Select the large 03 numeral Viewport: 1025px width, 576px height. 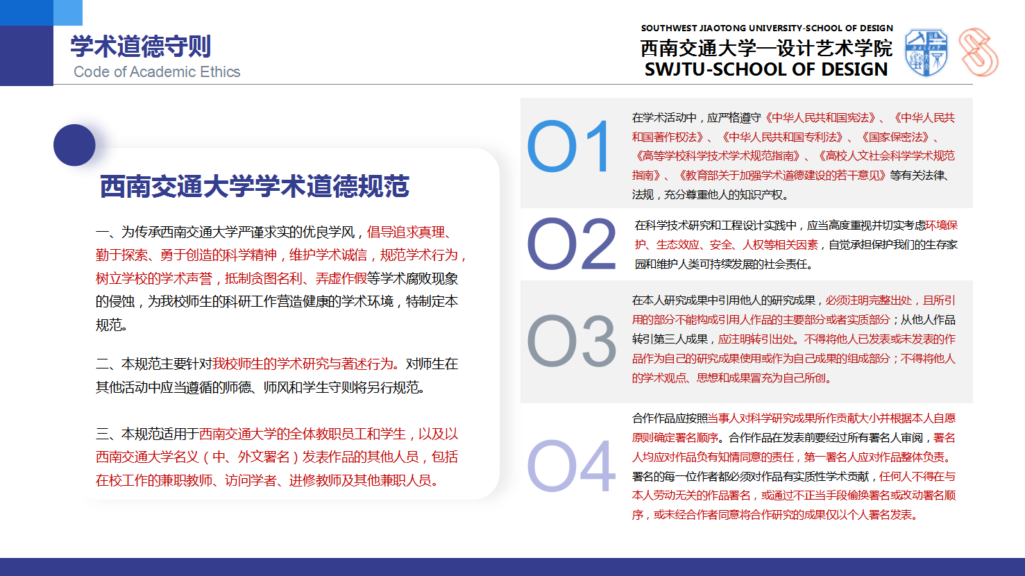[572, 341]
